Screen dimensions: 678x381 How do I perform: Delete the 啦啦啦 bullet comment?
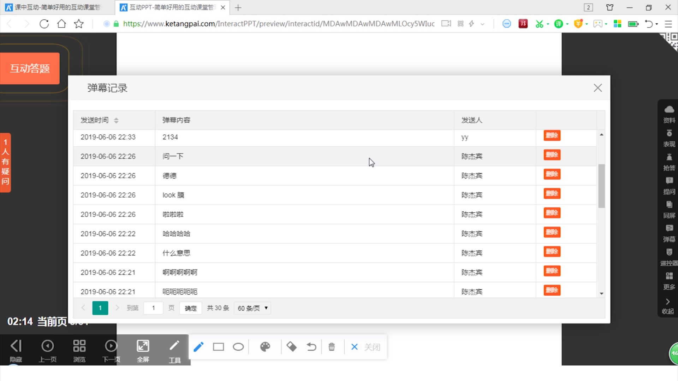[552, 213]
